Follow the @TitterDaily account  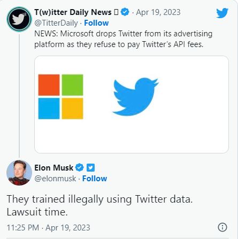tap(96, 23)
